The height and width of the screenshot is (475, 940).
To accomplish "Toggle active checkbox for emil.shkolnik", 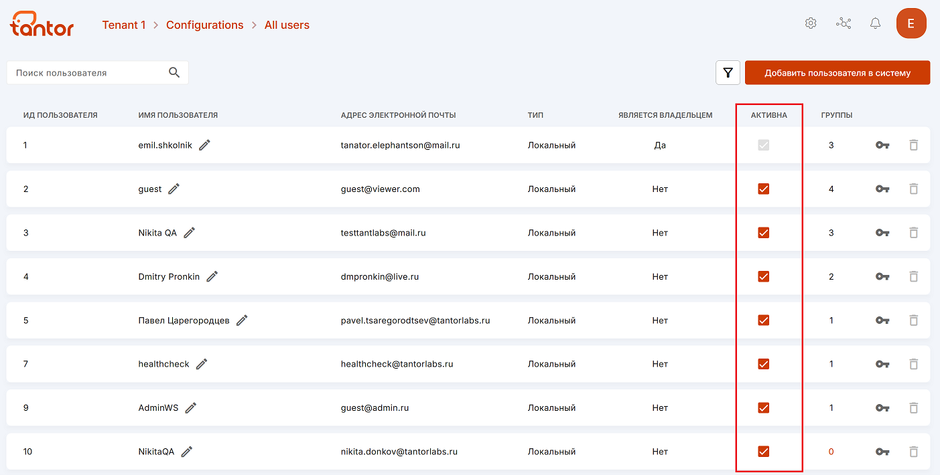I will [x=763, y=145].
